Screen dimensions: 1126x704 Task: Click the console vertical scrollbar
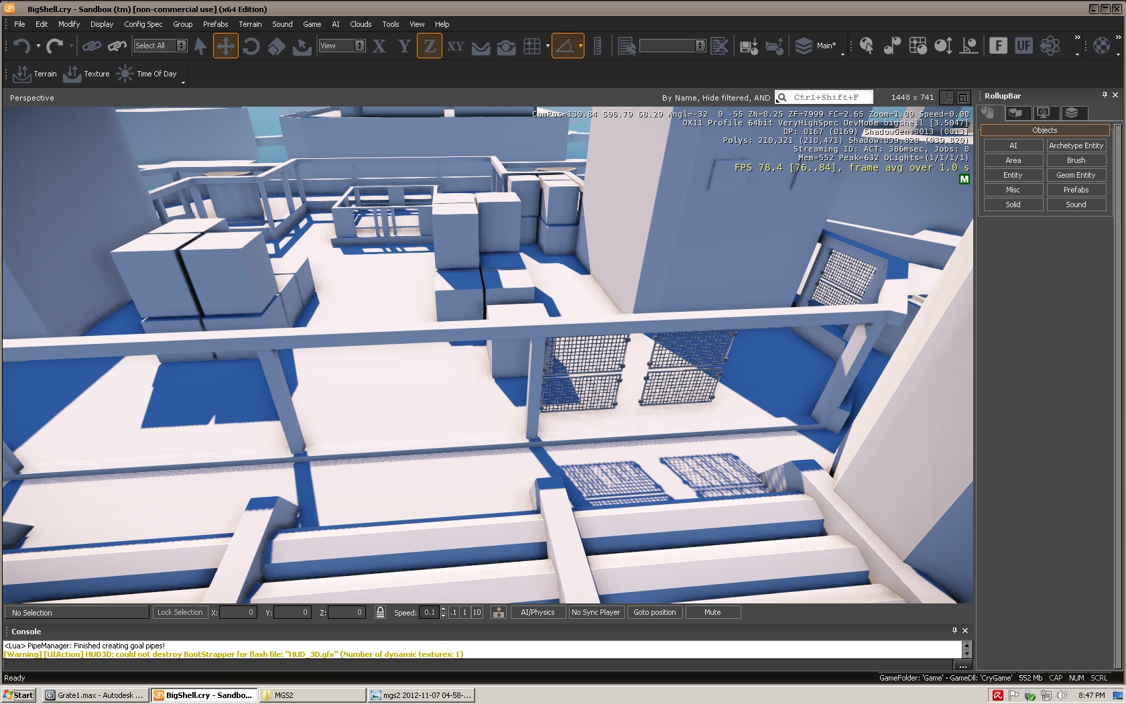[966, 649]
